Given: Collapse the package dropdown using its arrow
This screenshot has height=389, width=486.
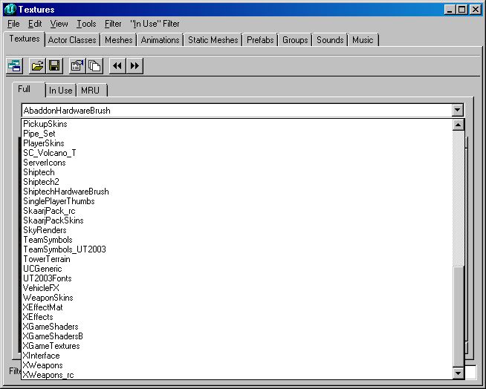Looking at the screenshot, I should click(x=458, y=111).
